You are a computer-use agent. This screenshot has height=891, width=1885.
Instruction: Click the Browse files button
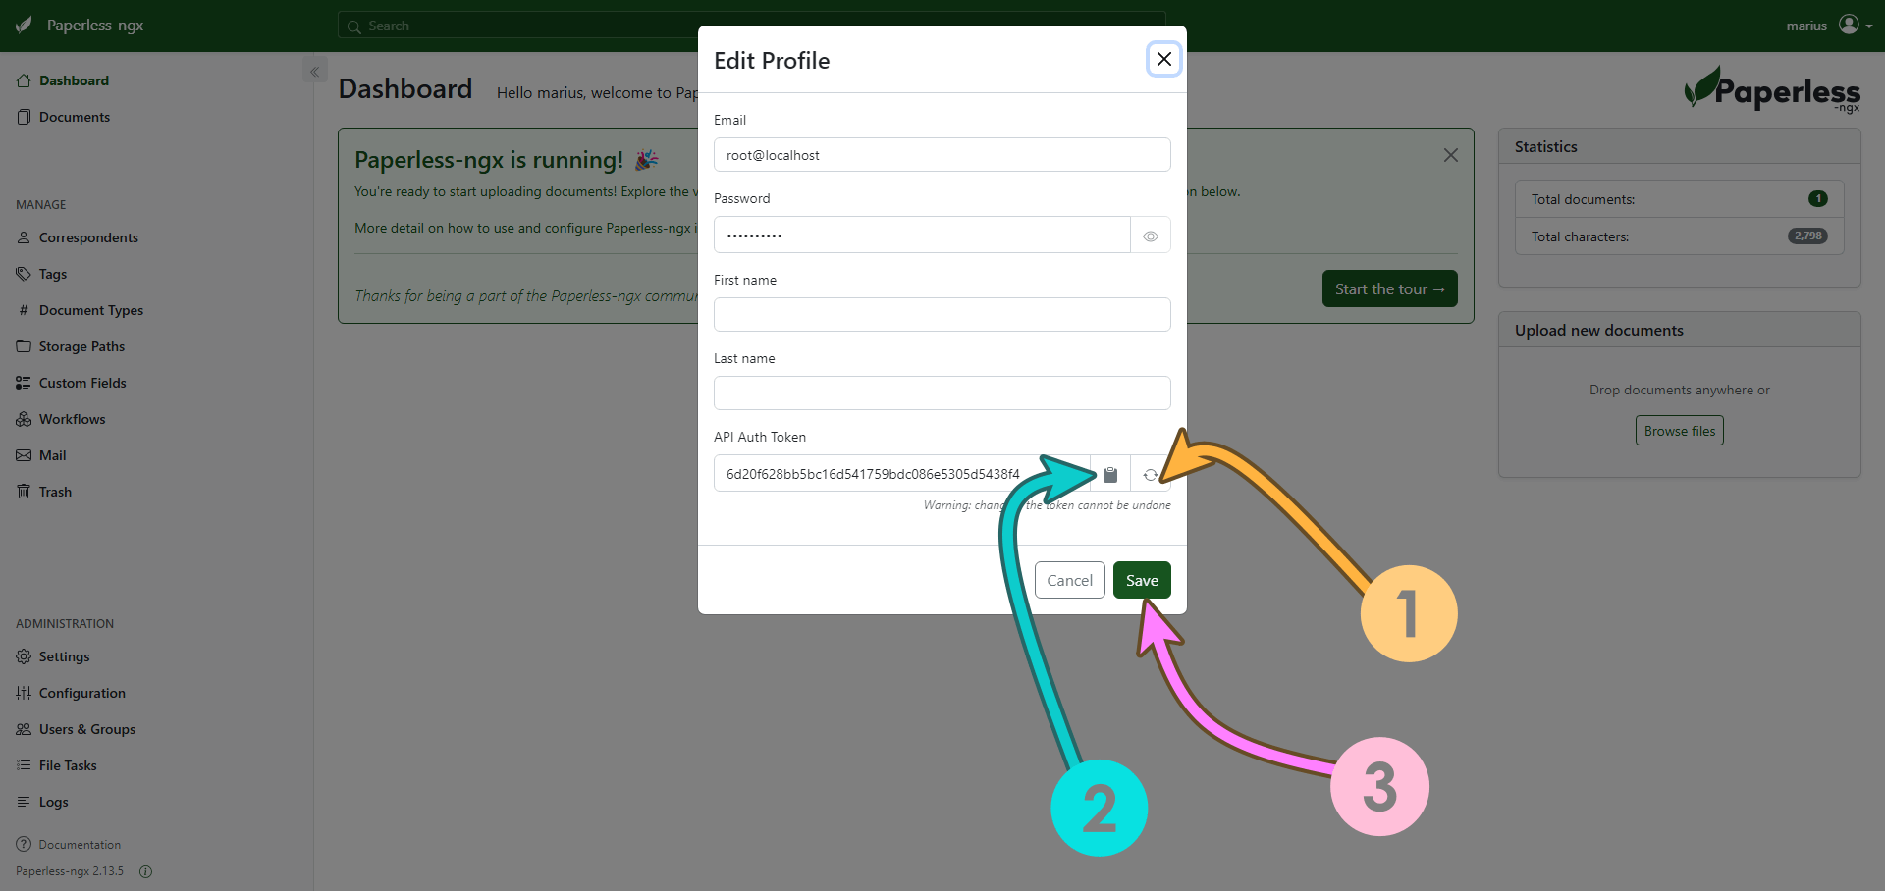[1679, 431]
